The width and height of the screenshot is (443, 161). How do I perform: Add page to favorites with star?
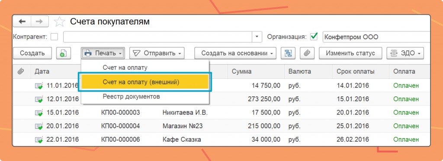click(x=59, y=22)
